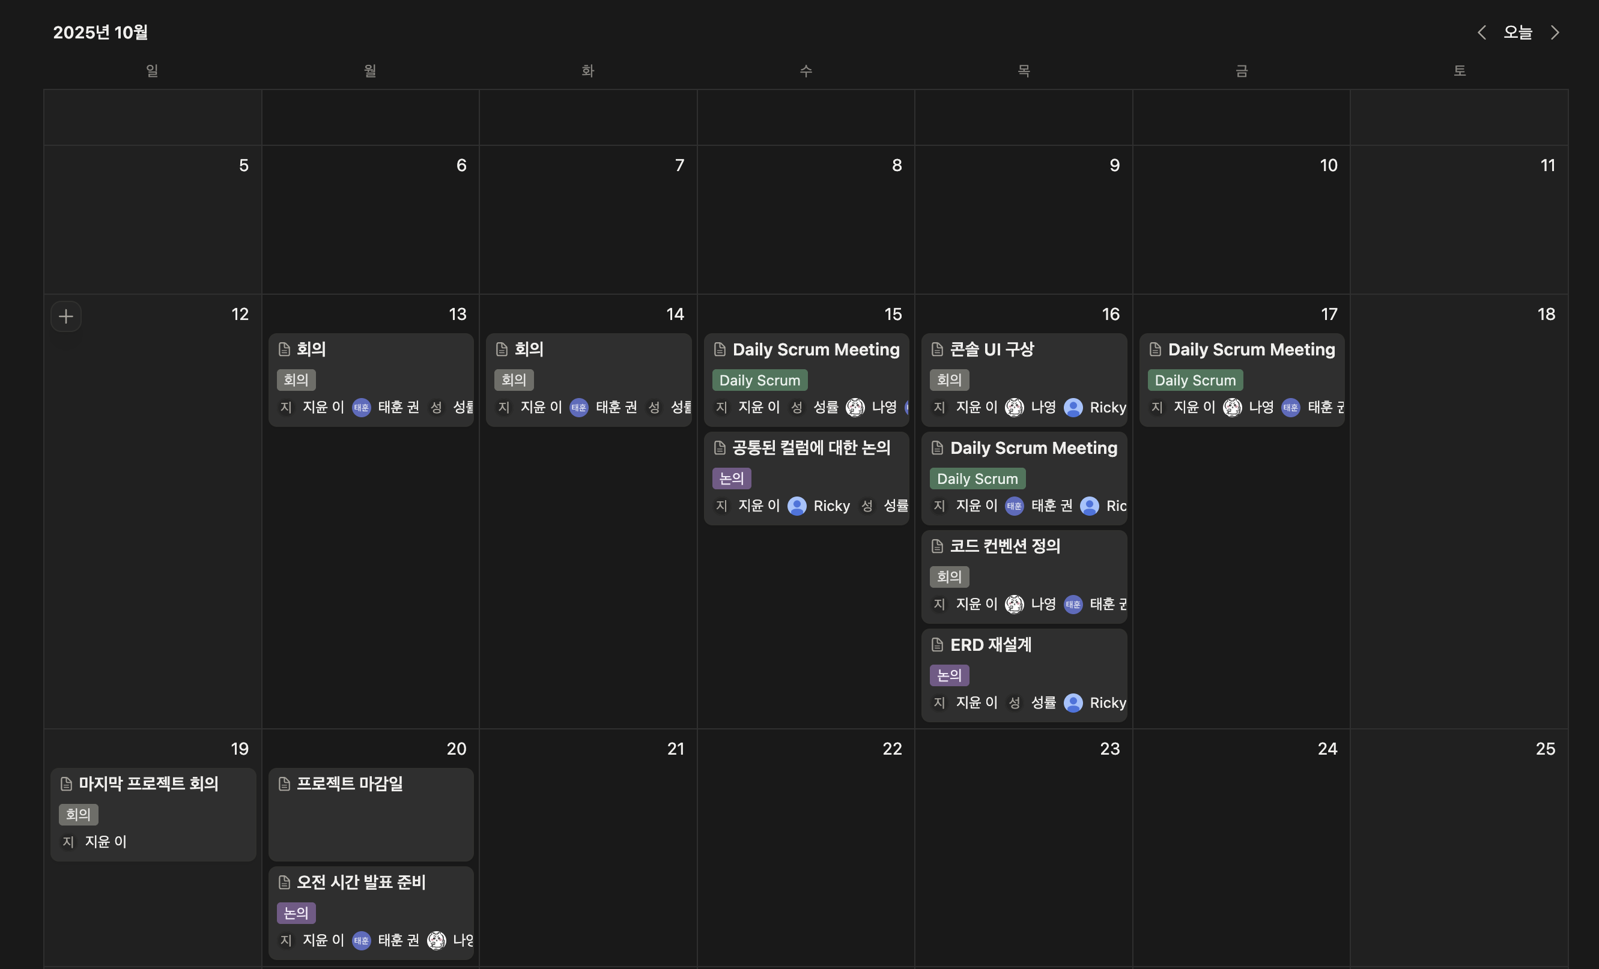
Task: Go to previous month with left chevron
Action: tap(1481, 32)
